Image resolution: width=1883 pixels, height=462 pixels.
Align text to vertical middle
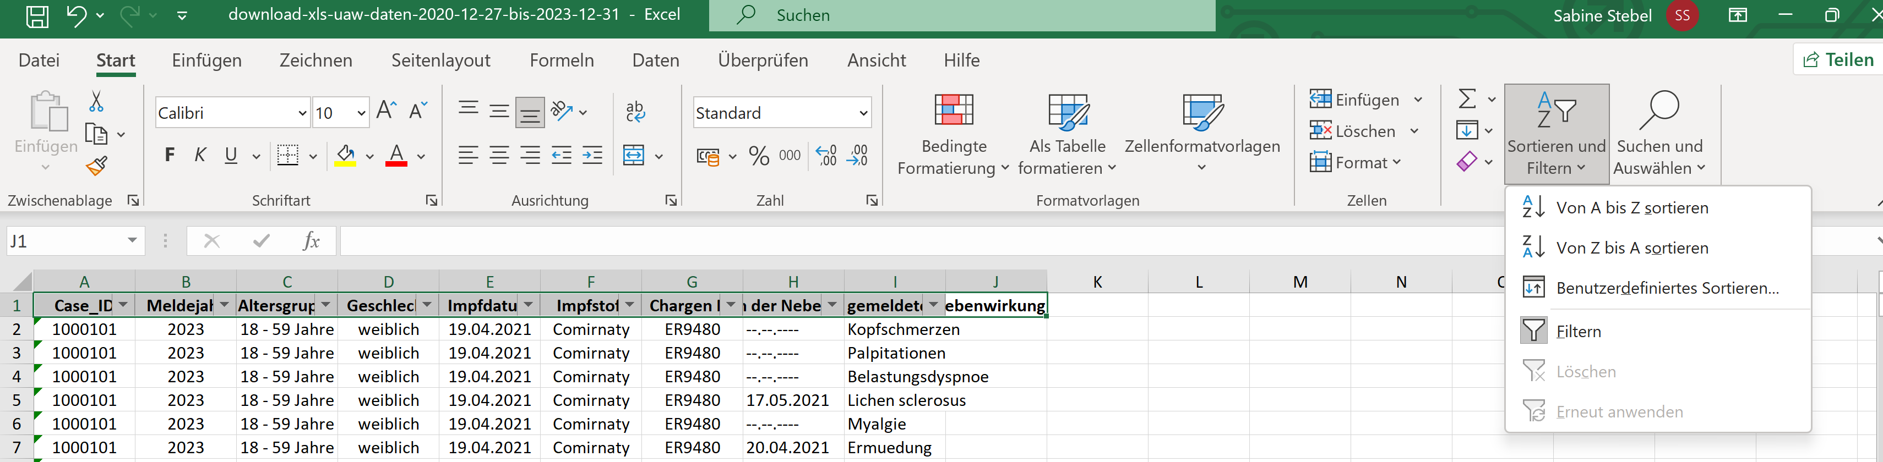[499, 112]
